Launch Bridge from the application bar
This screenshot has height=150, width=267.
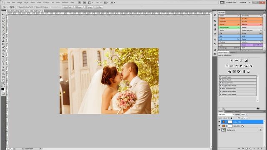80,2
